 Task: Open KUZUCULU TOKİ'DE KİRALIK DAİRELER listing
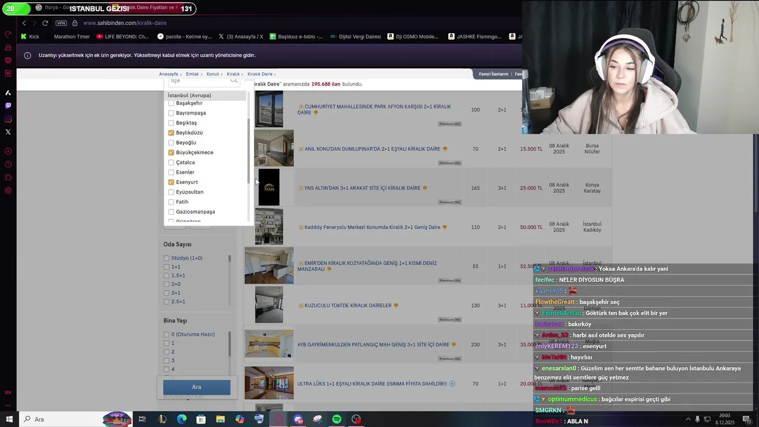348,305
